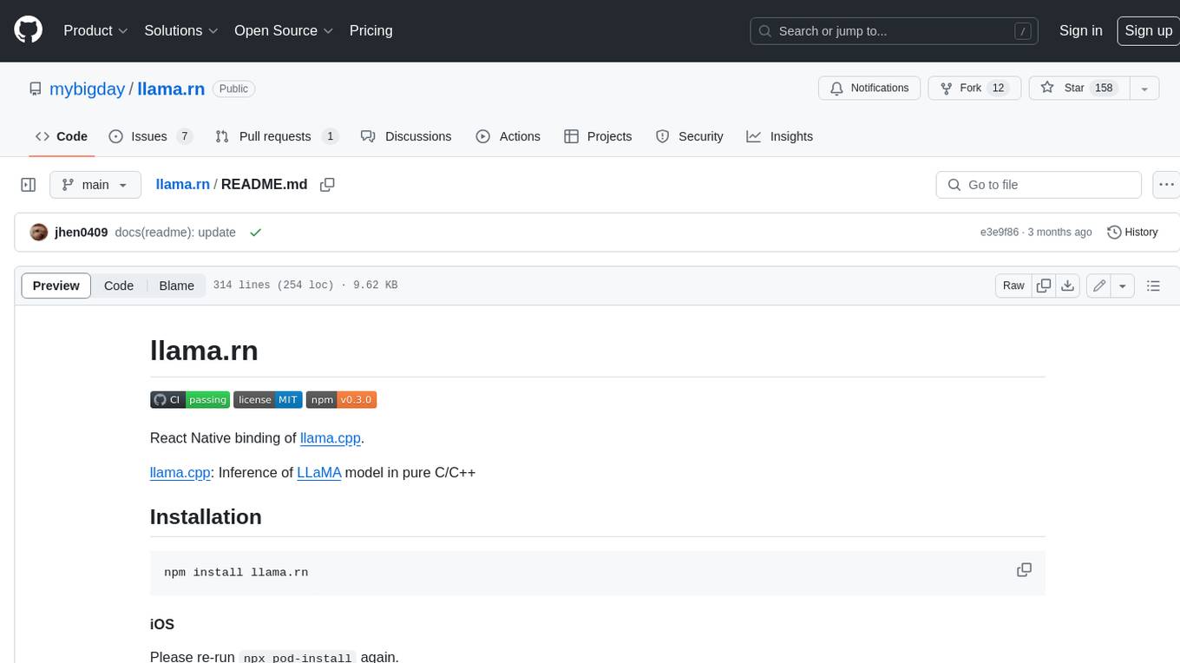Select the Code view

click(x=119, y=286)
